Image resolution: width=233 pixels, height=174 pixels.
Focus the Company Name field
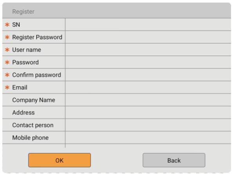coord(148,100)
